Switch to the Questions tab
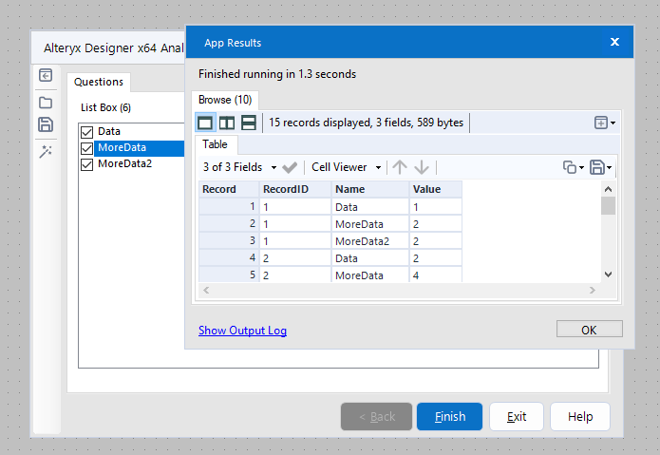Screen dimensions: 660x455 coord(99,82)
